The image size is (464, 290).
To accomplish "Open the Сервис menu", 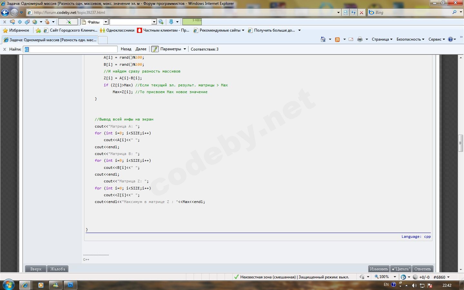I will click(x=437, y=39).
